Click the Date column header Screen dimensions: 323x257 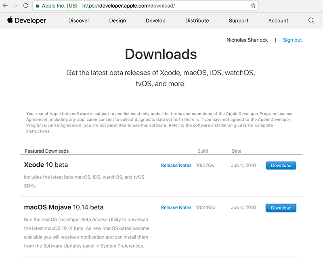[236, 151]
